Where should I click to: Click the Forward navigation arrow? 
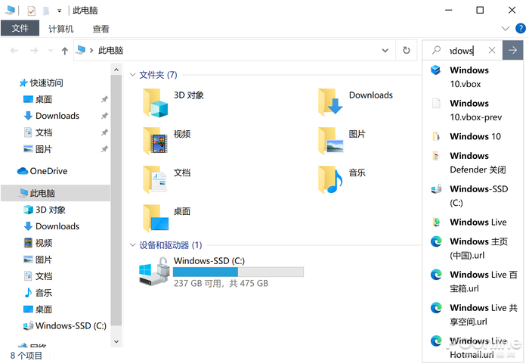34,51
